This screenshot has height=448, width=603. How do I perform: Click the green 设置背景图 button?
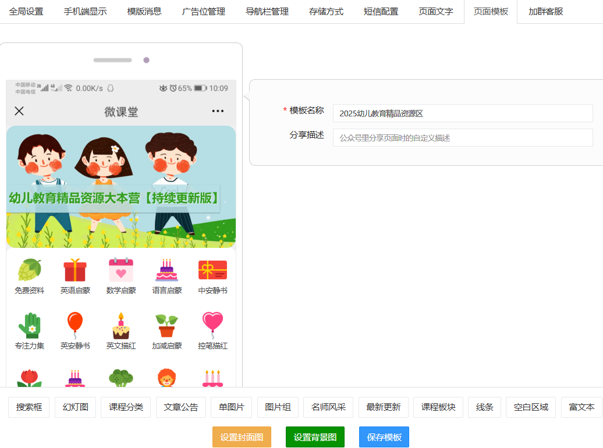(x=315, y=437)
